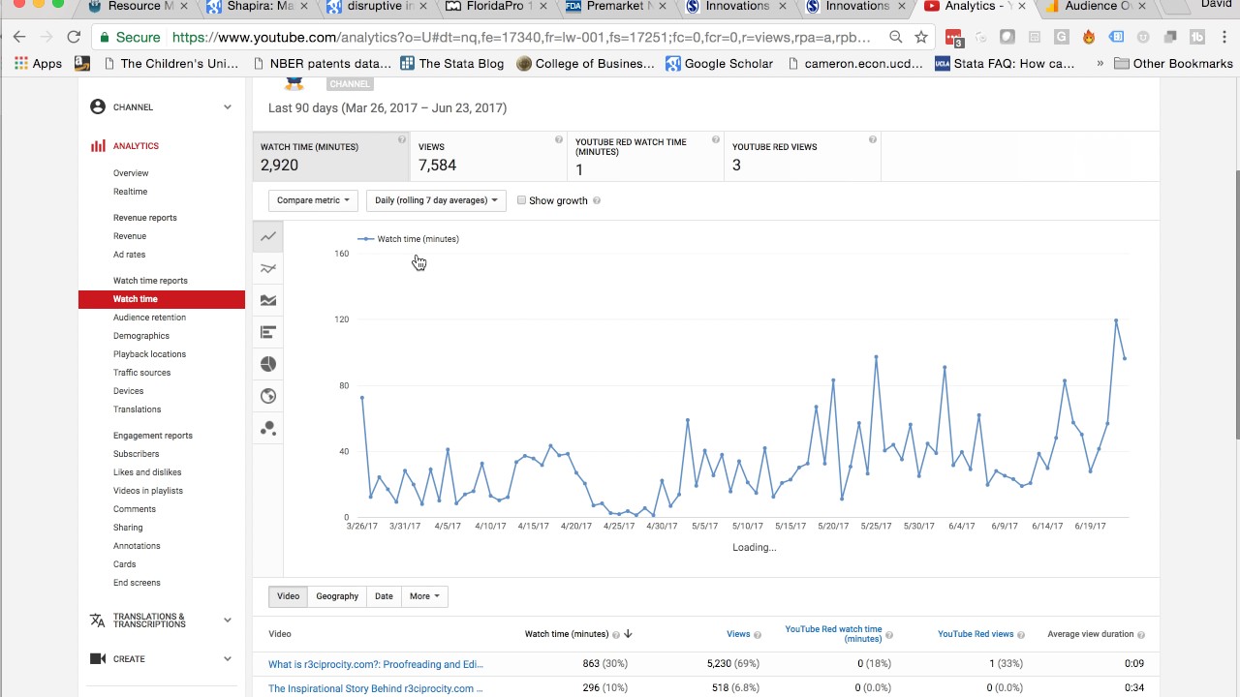
Task: Click the browser reload icon
Action: point(74,37)
